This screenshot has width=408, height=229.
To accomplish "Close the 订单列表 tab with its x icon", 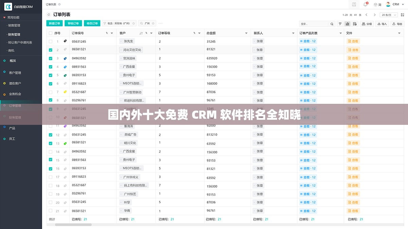I will point(60,4).
